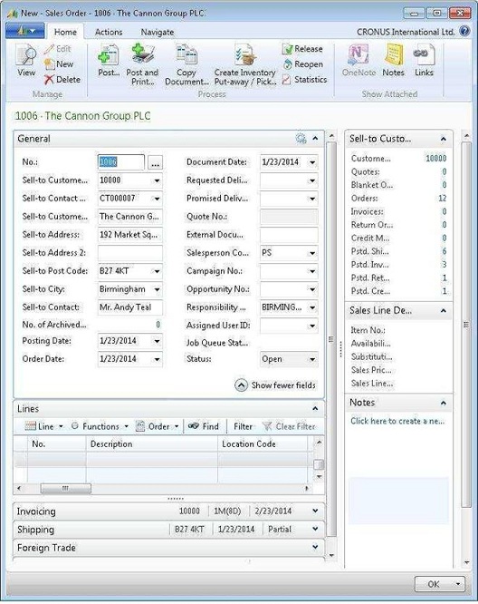Open Posting Date dropdown

pyautogui.click(x=157, y=341)
